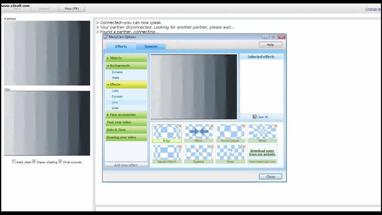Select Color under Effects
The width and height of the screenshot is (382, 215).
(115, 91)
